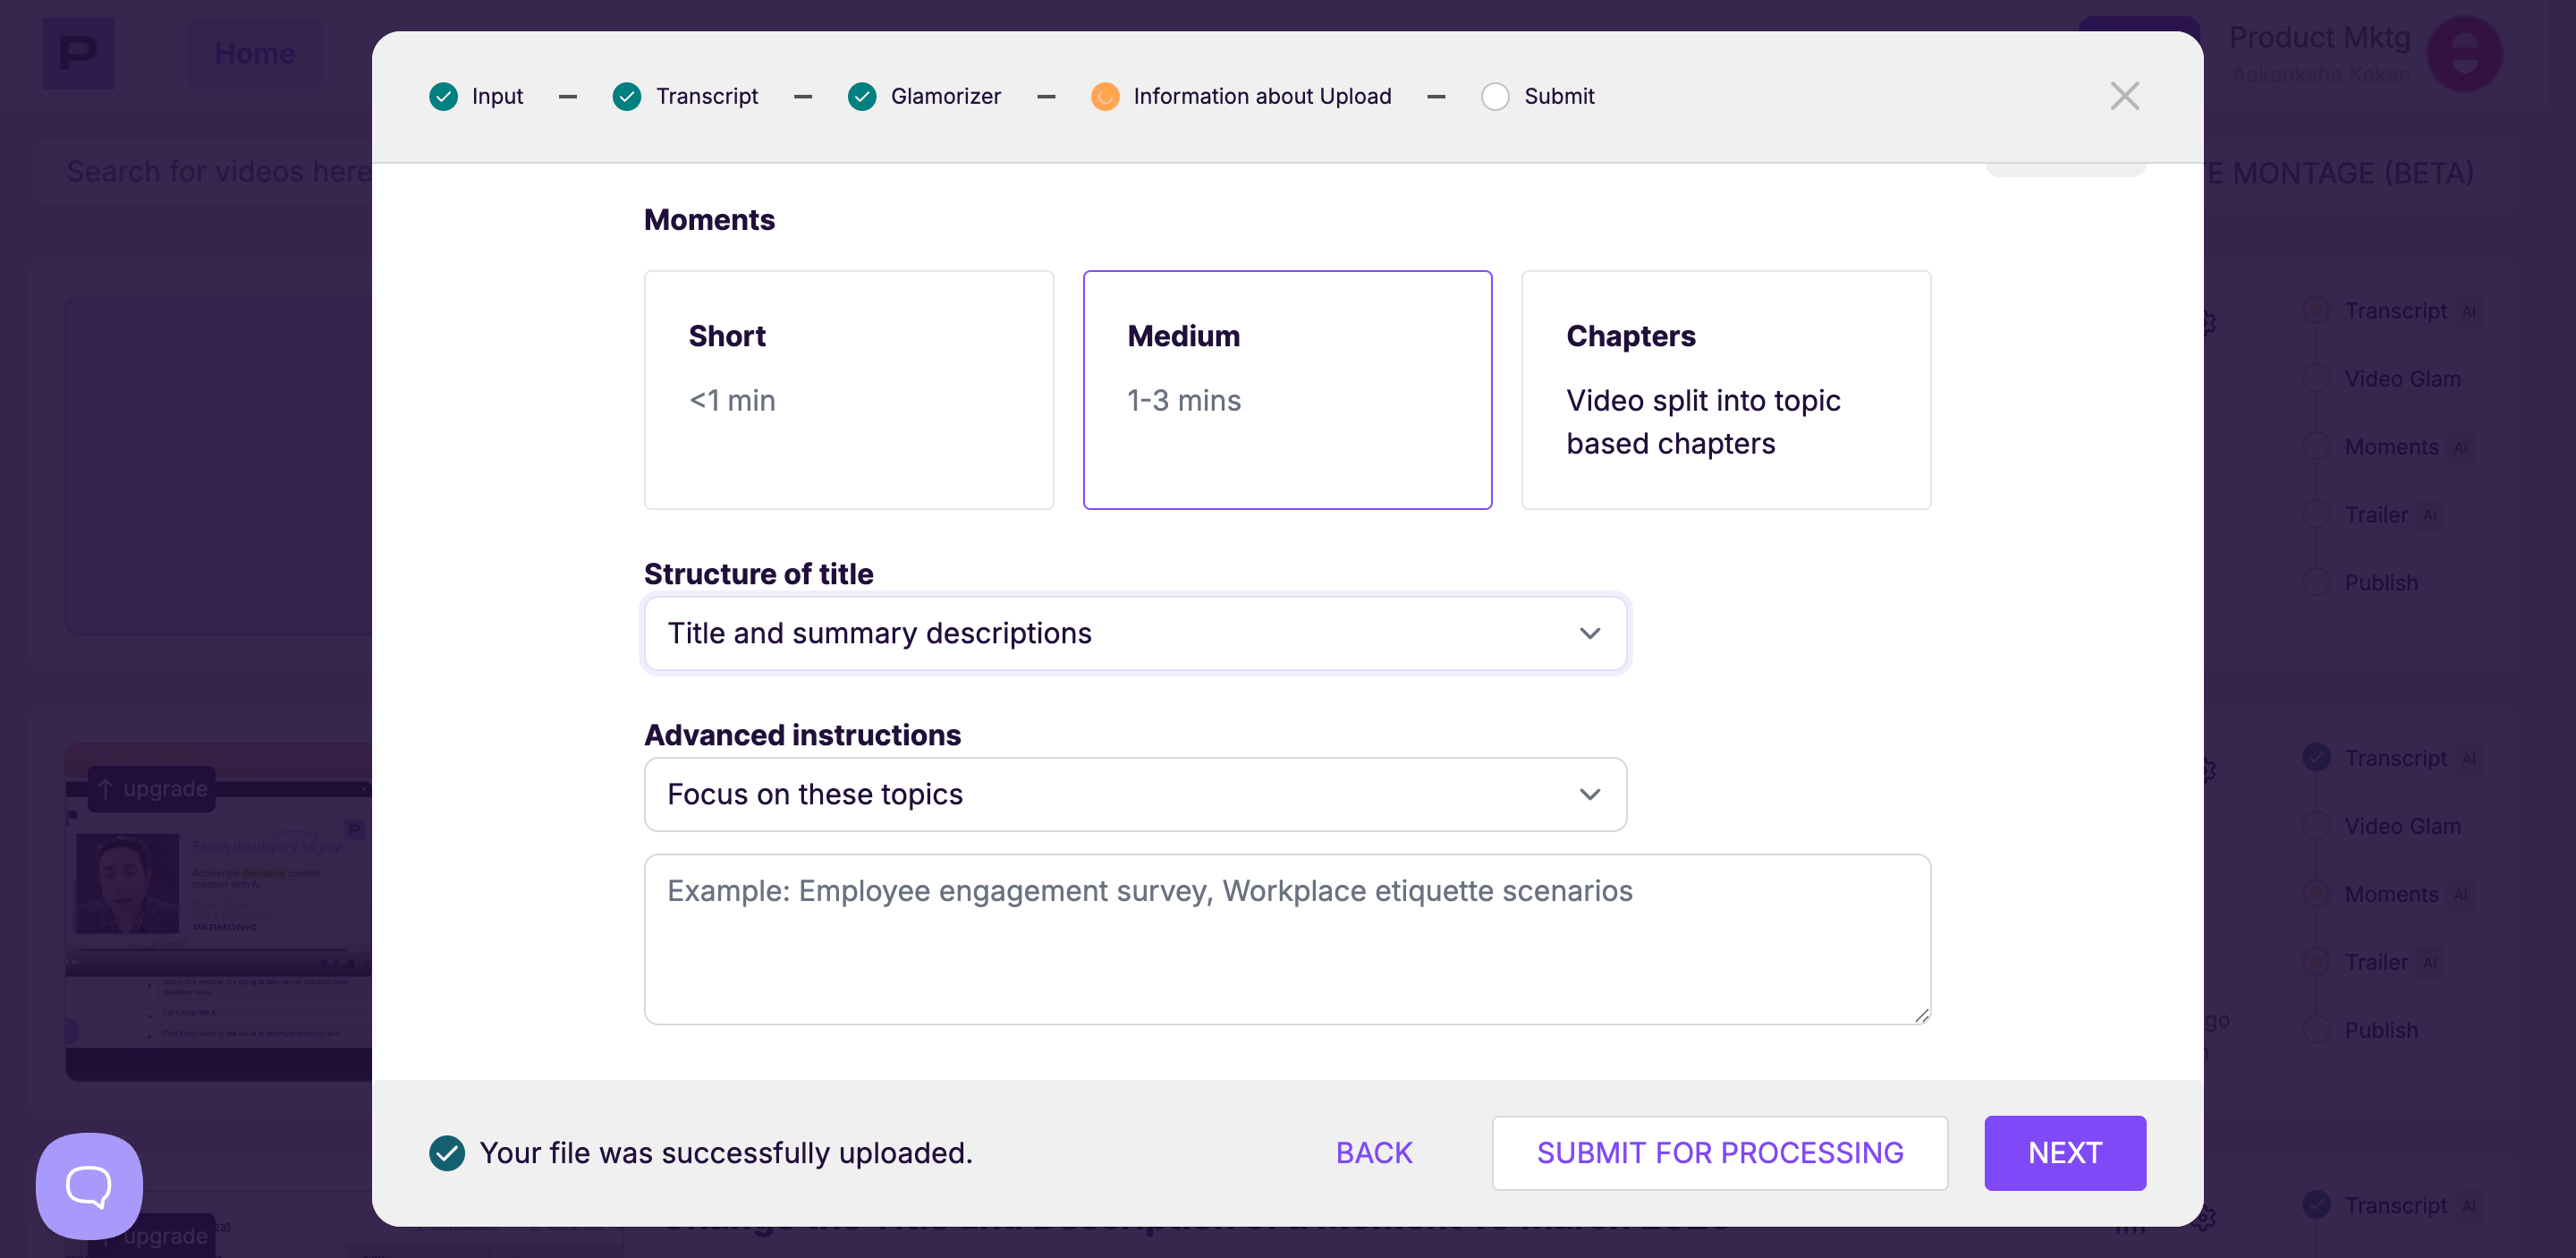Click the orange Information about Upload indicator
Screen dimensions: 2576x1258
point(1105,96)
